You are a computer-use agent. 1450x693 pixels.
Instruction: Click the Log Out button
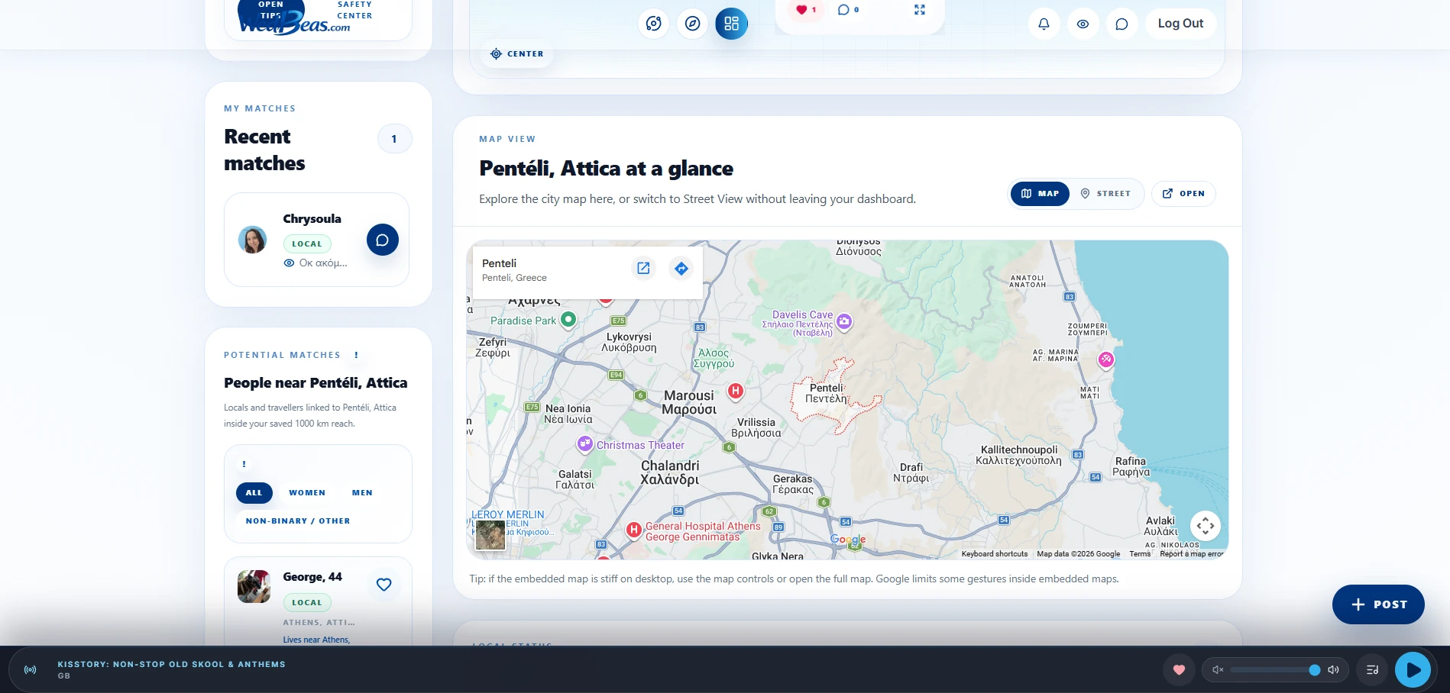(1180, 24)
